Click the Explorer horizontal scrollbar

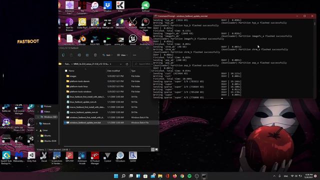pos(107,146)
